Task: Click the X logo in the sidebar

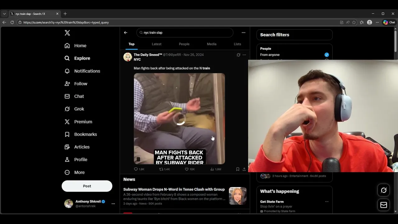Action: [67, 33]
